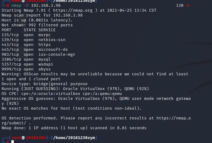This screenshot has height=143, width=212.
Task: Click the skull icon in the bottom prompt
Action: pyautogui.click(x=24, y=138)
